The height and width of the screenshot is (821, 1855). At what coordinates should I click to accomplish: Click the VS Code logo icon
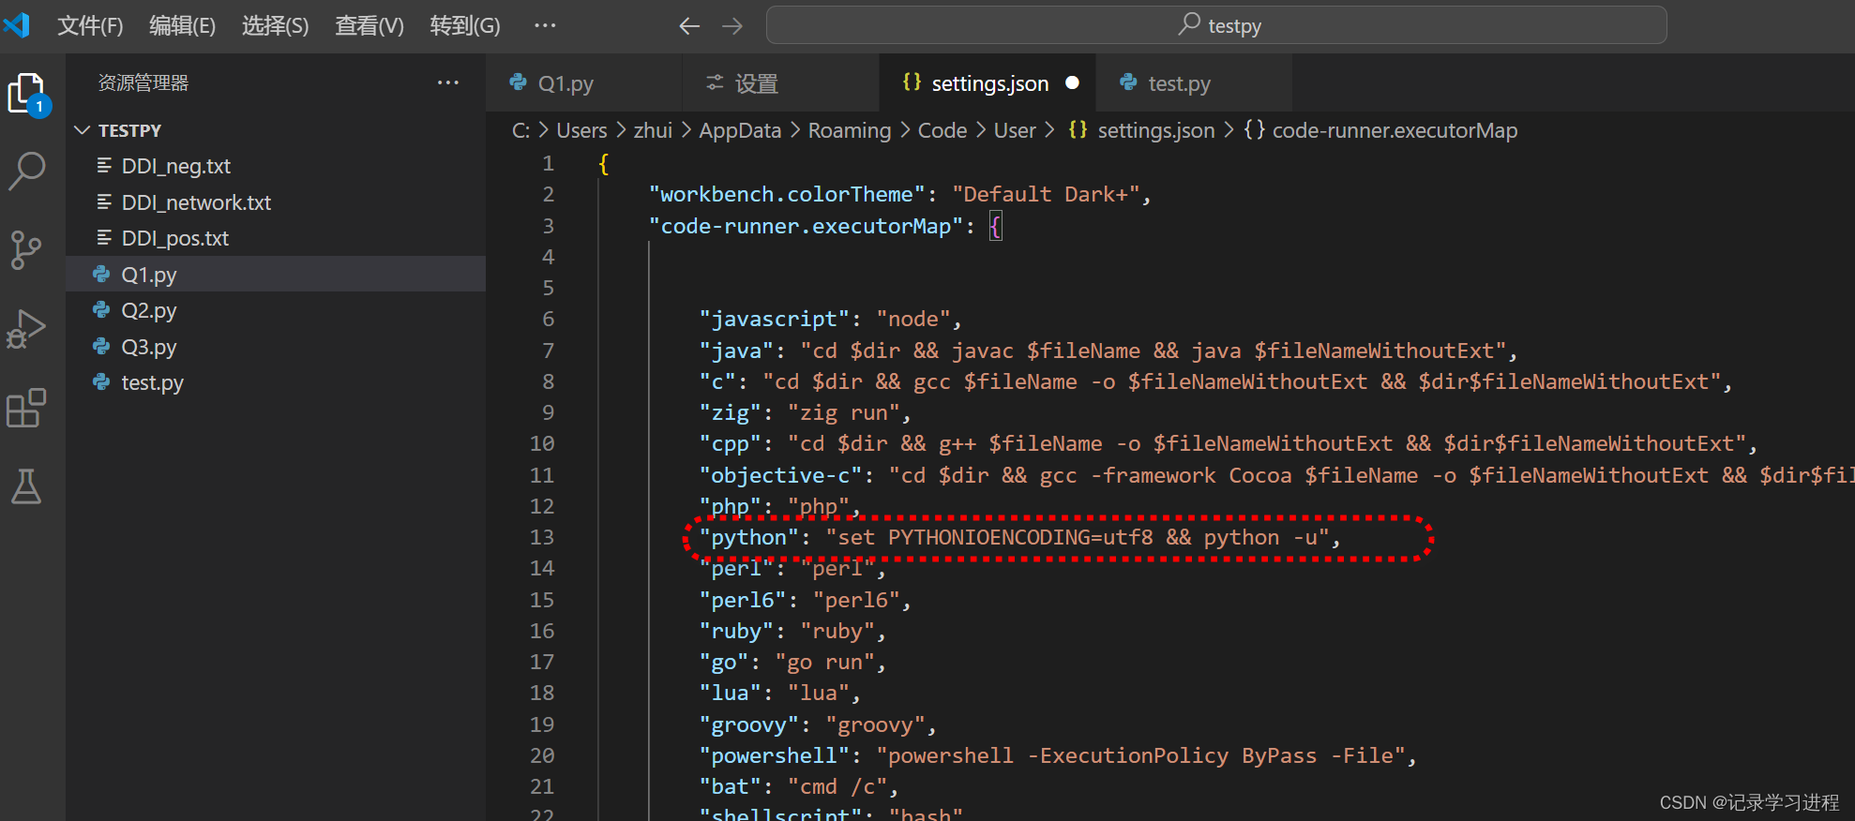point(17,25)
